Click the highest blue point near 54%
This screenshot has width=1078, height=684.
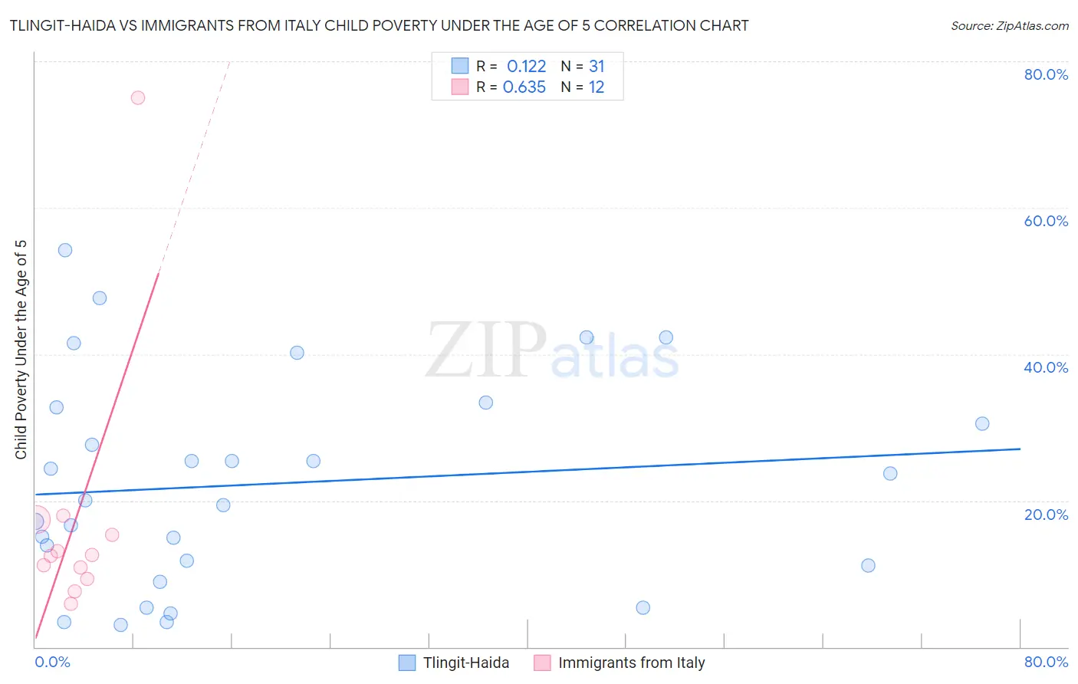(x=65, y=250)
